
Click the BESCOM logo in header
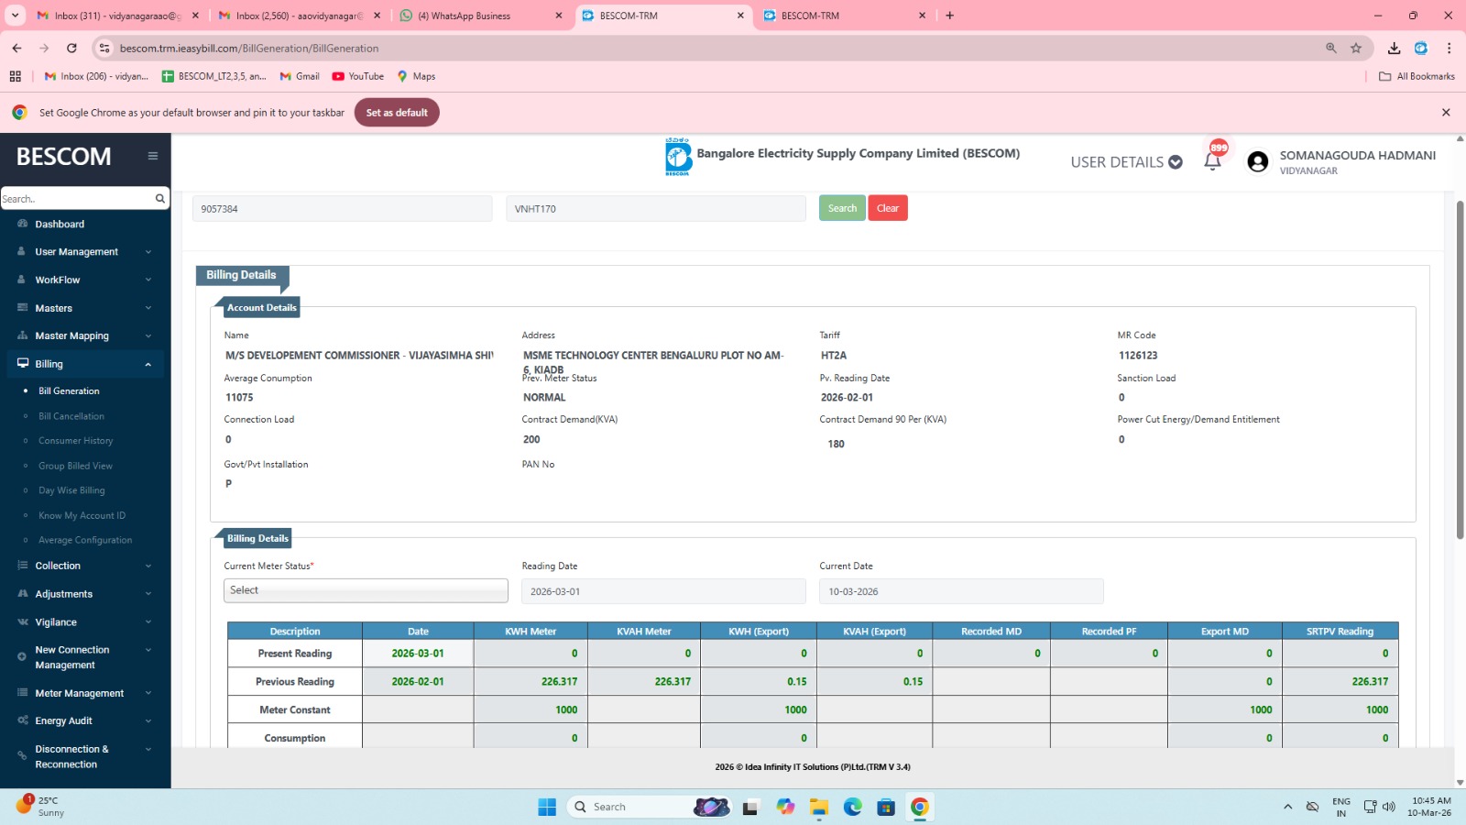click(678, 157)
